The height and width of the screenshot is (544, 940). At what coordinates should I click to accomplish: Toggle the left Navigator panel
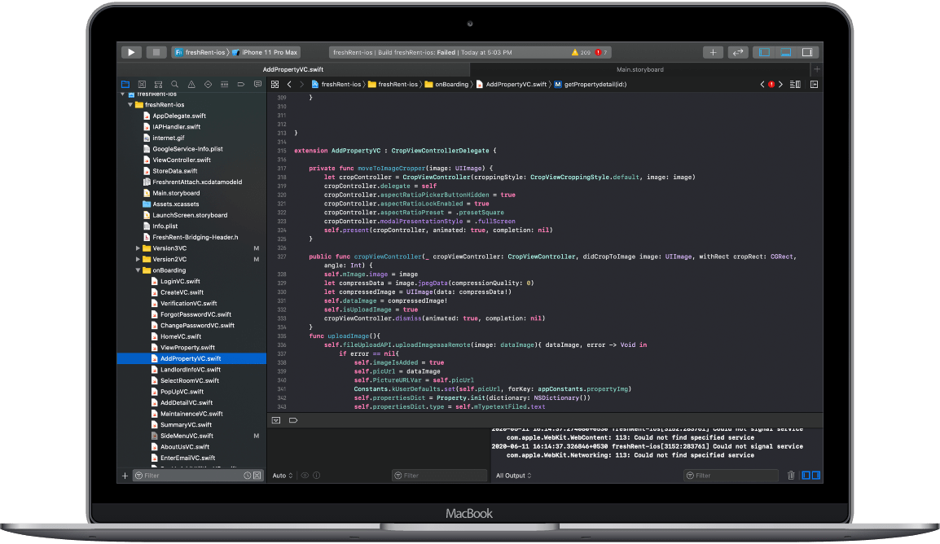[763, 52]
